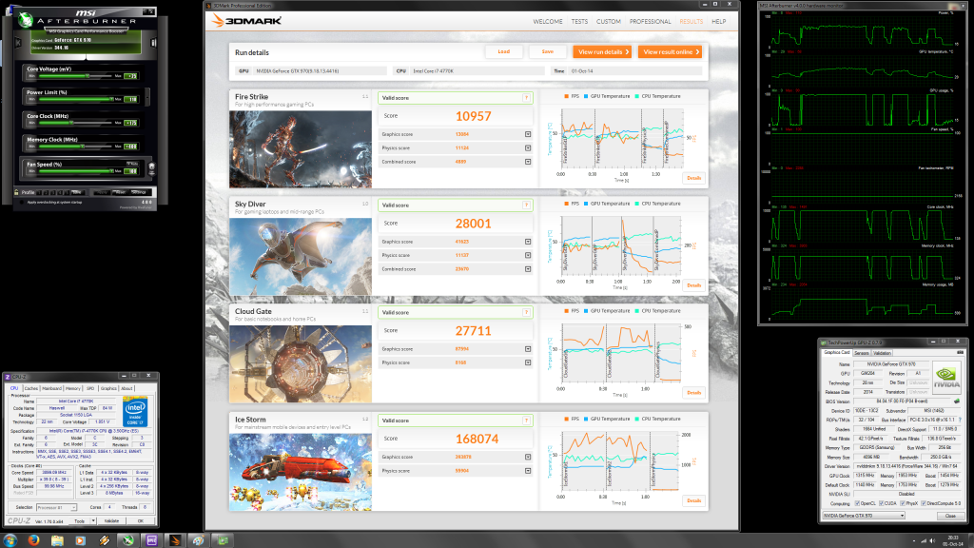Expand the Fire Strike Graphics score row
This screenshot has height=548, width=974.
pyautogui.click(x=528, y=134)
